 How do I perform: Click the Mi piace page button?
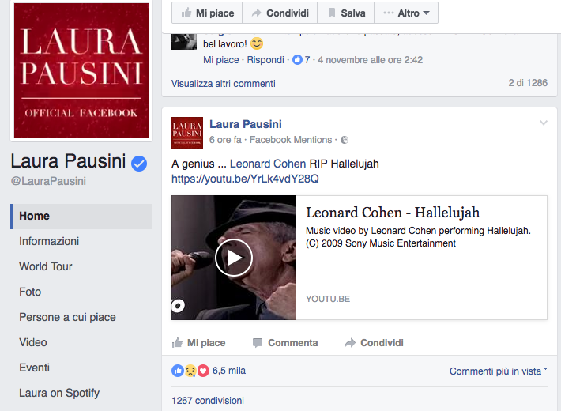(x=207, y=13)
